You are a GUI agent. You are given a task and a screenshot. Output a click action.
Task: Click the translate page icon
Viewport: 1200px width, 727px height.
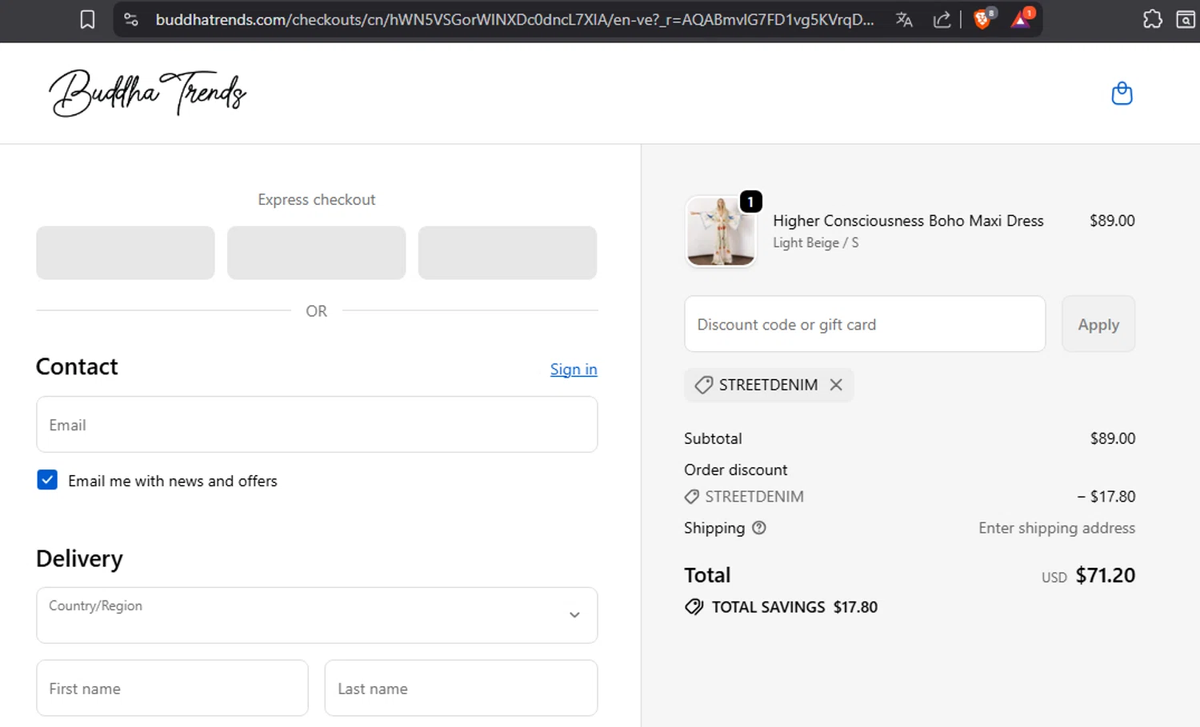tap(904, 20)
